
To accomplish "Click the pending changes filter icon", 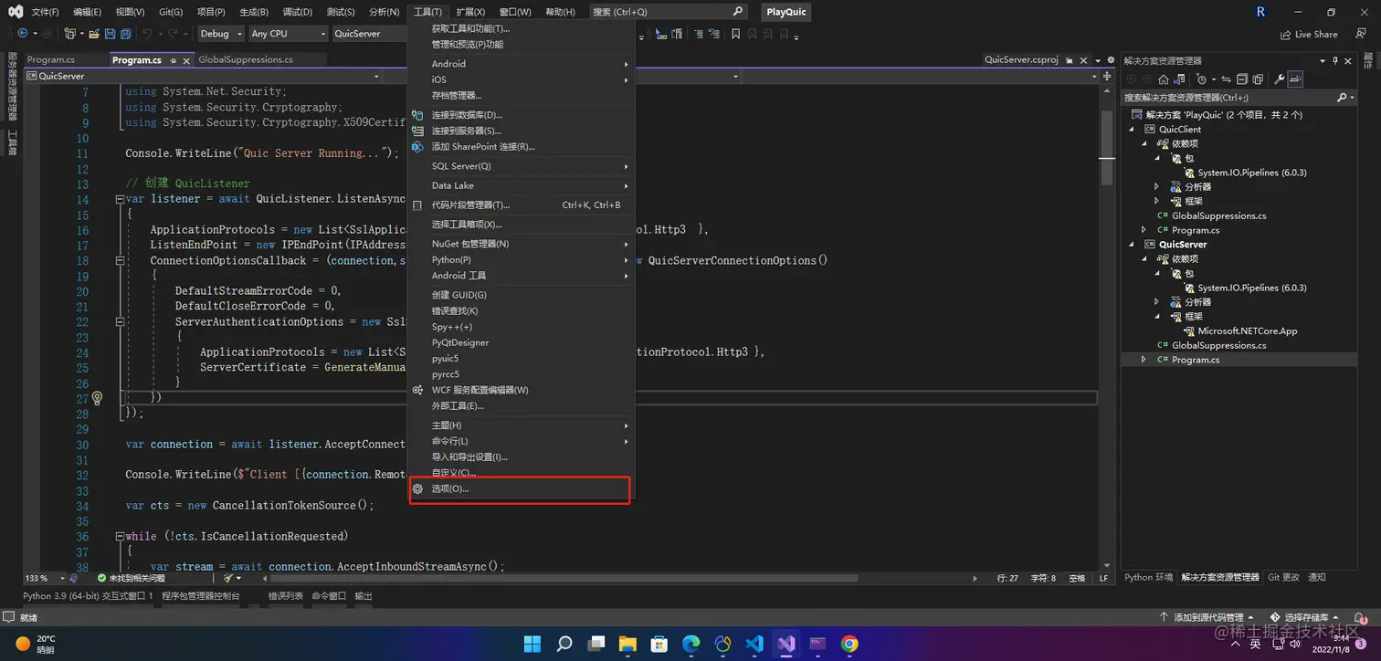I will 1201,79.
